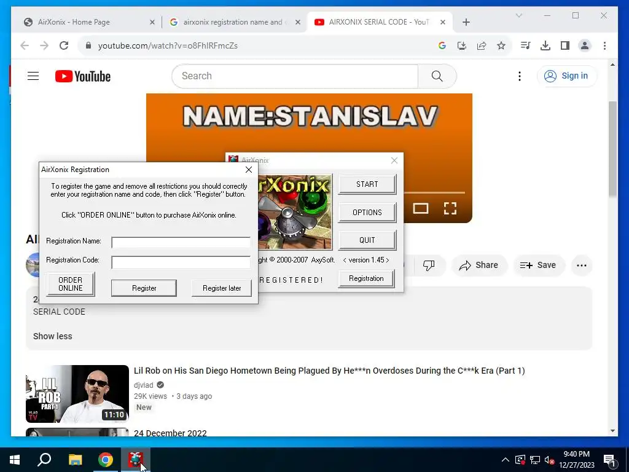Click the install app icon in address bar

(462, 45)
